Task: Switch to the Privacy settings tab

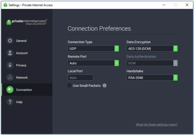Action: (x=27, y=65)
